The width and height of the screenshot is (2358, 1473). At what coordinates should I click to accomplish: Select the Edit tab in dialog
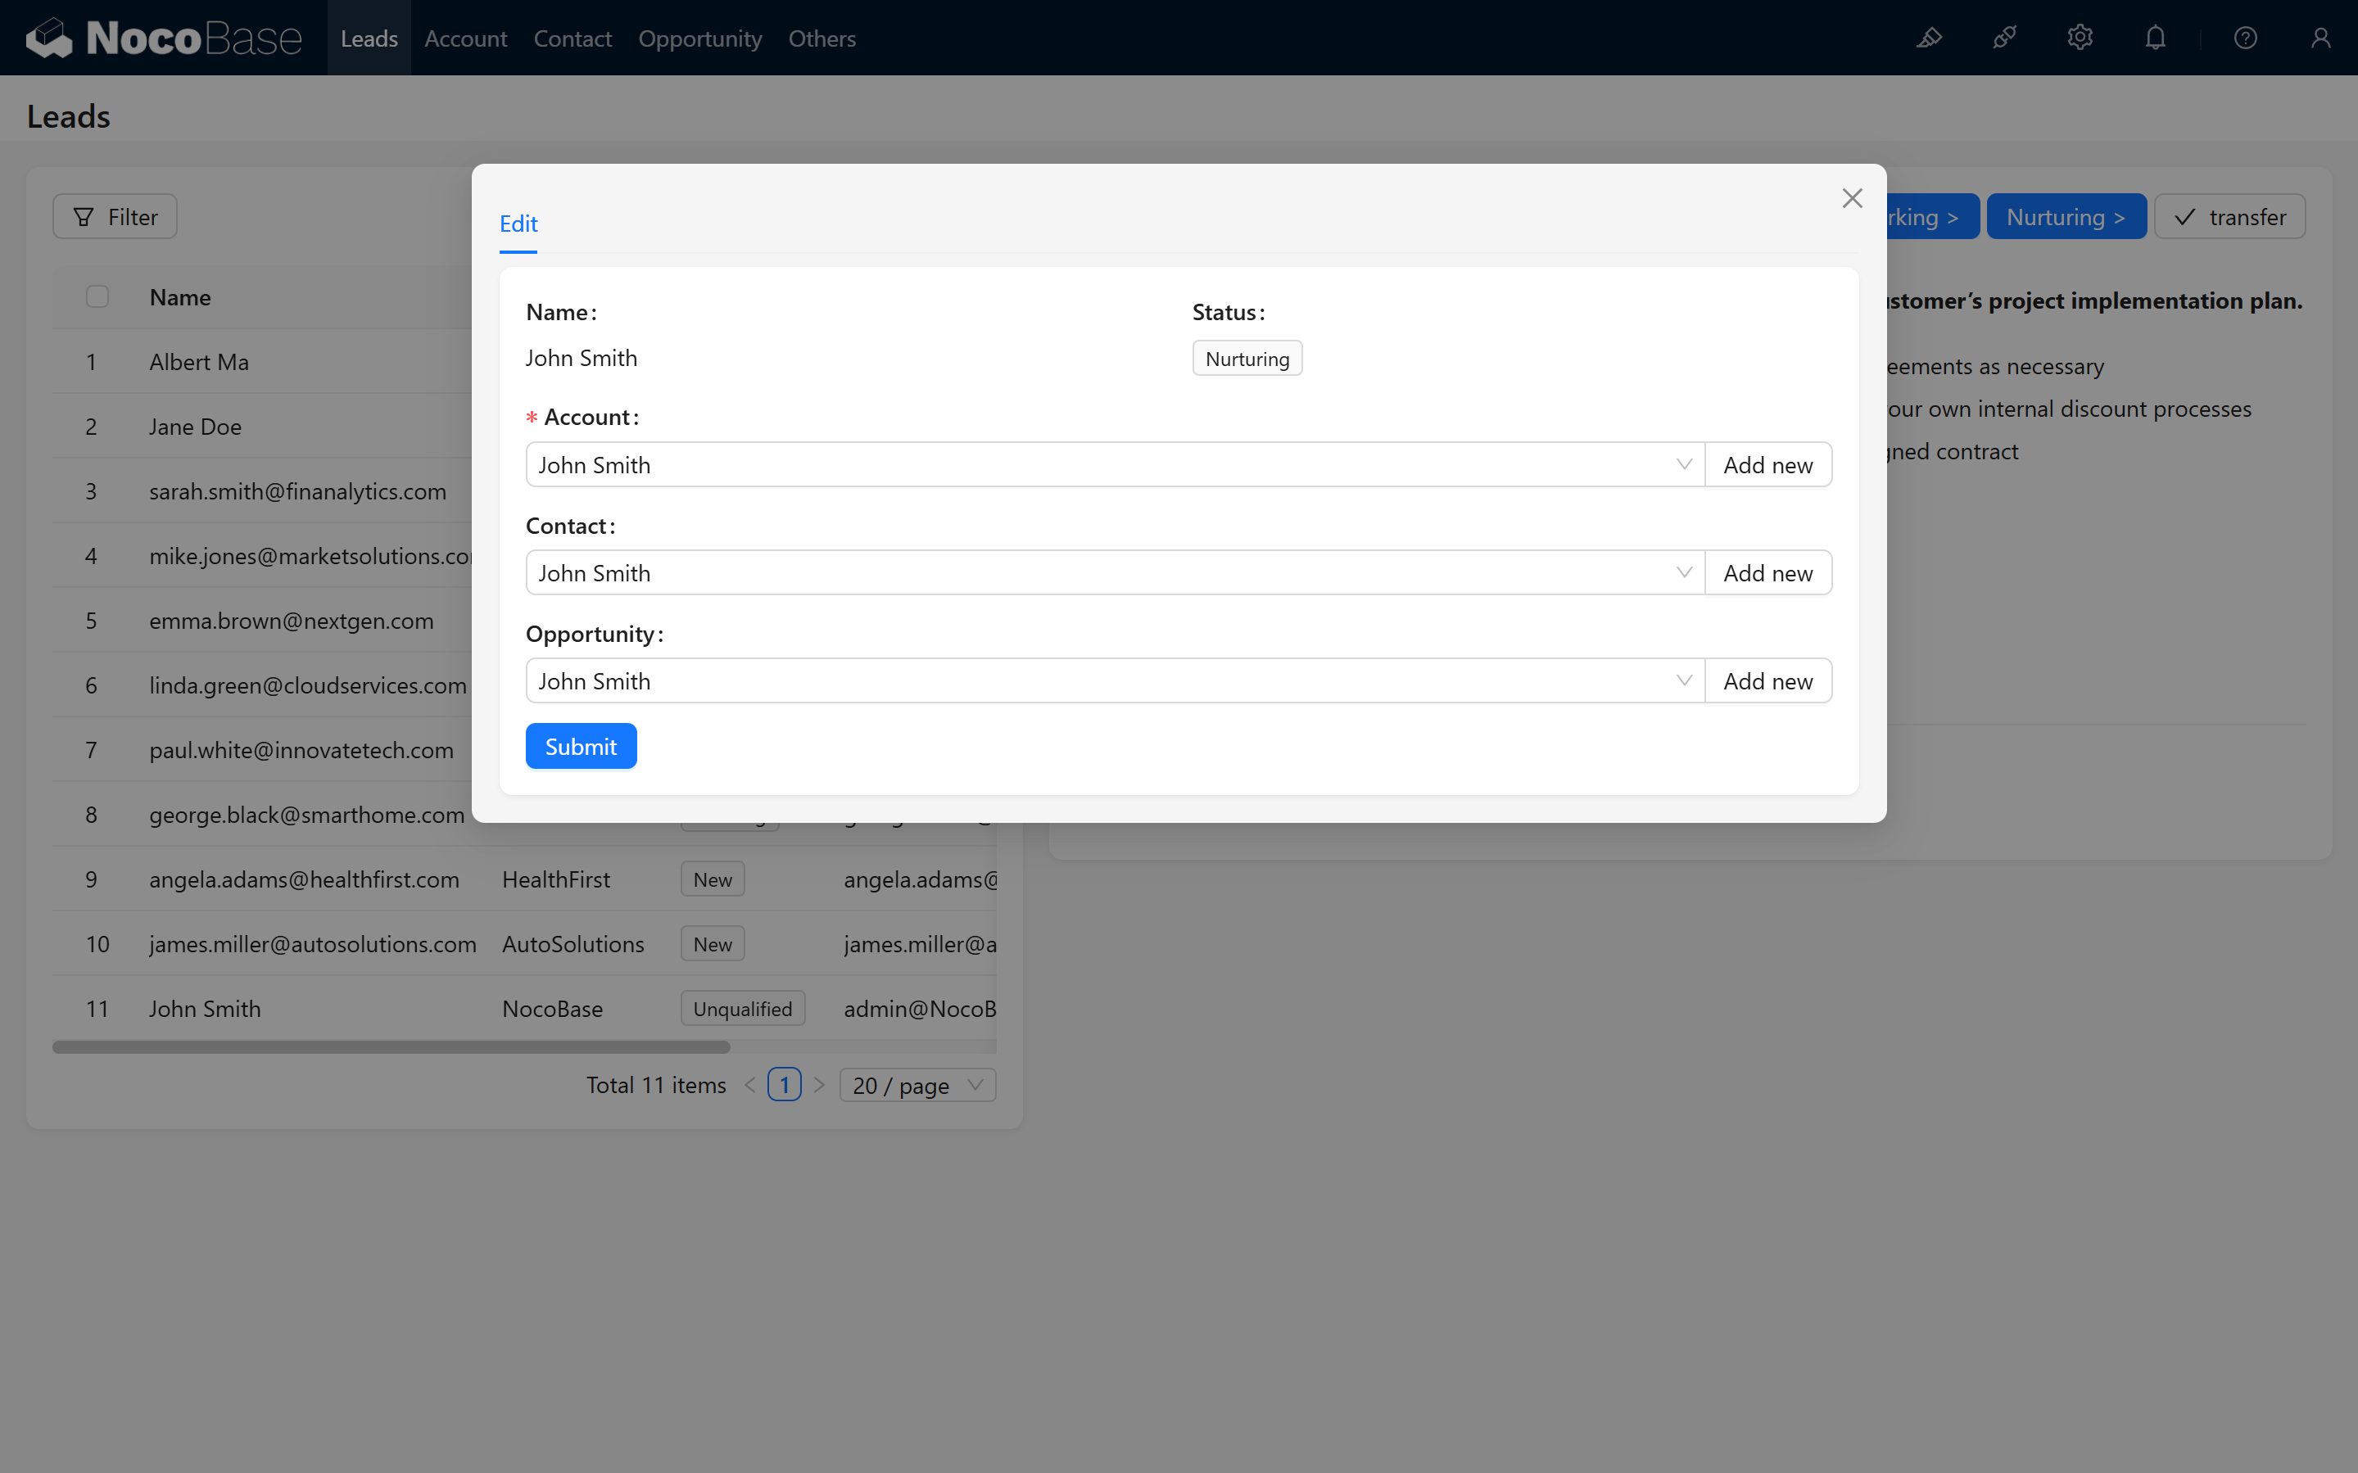(x=518, y=224)
